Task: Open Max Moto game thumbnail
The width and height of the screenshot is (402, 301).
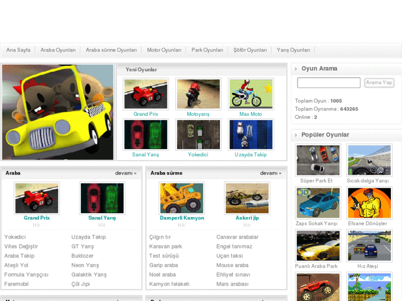Action: (x=250, y=94)
